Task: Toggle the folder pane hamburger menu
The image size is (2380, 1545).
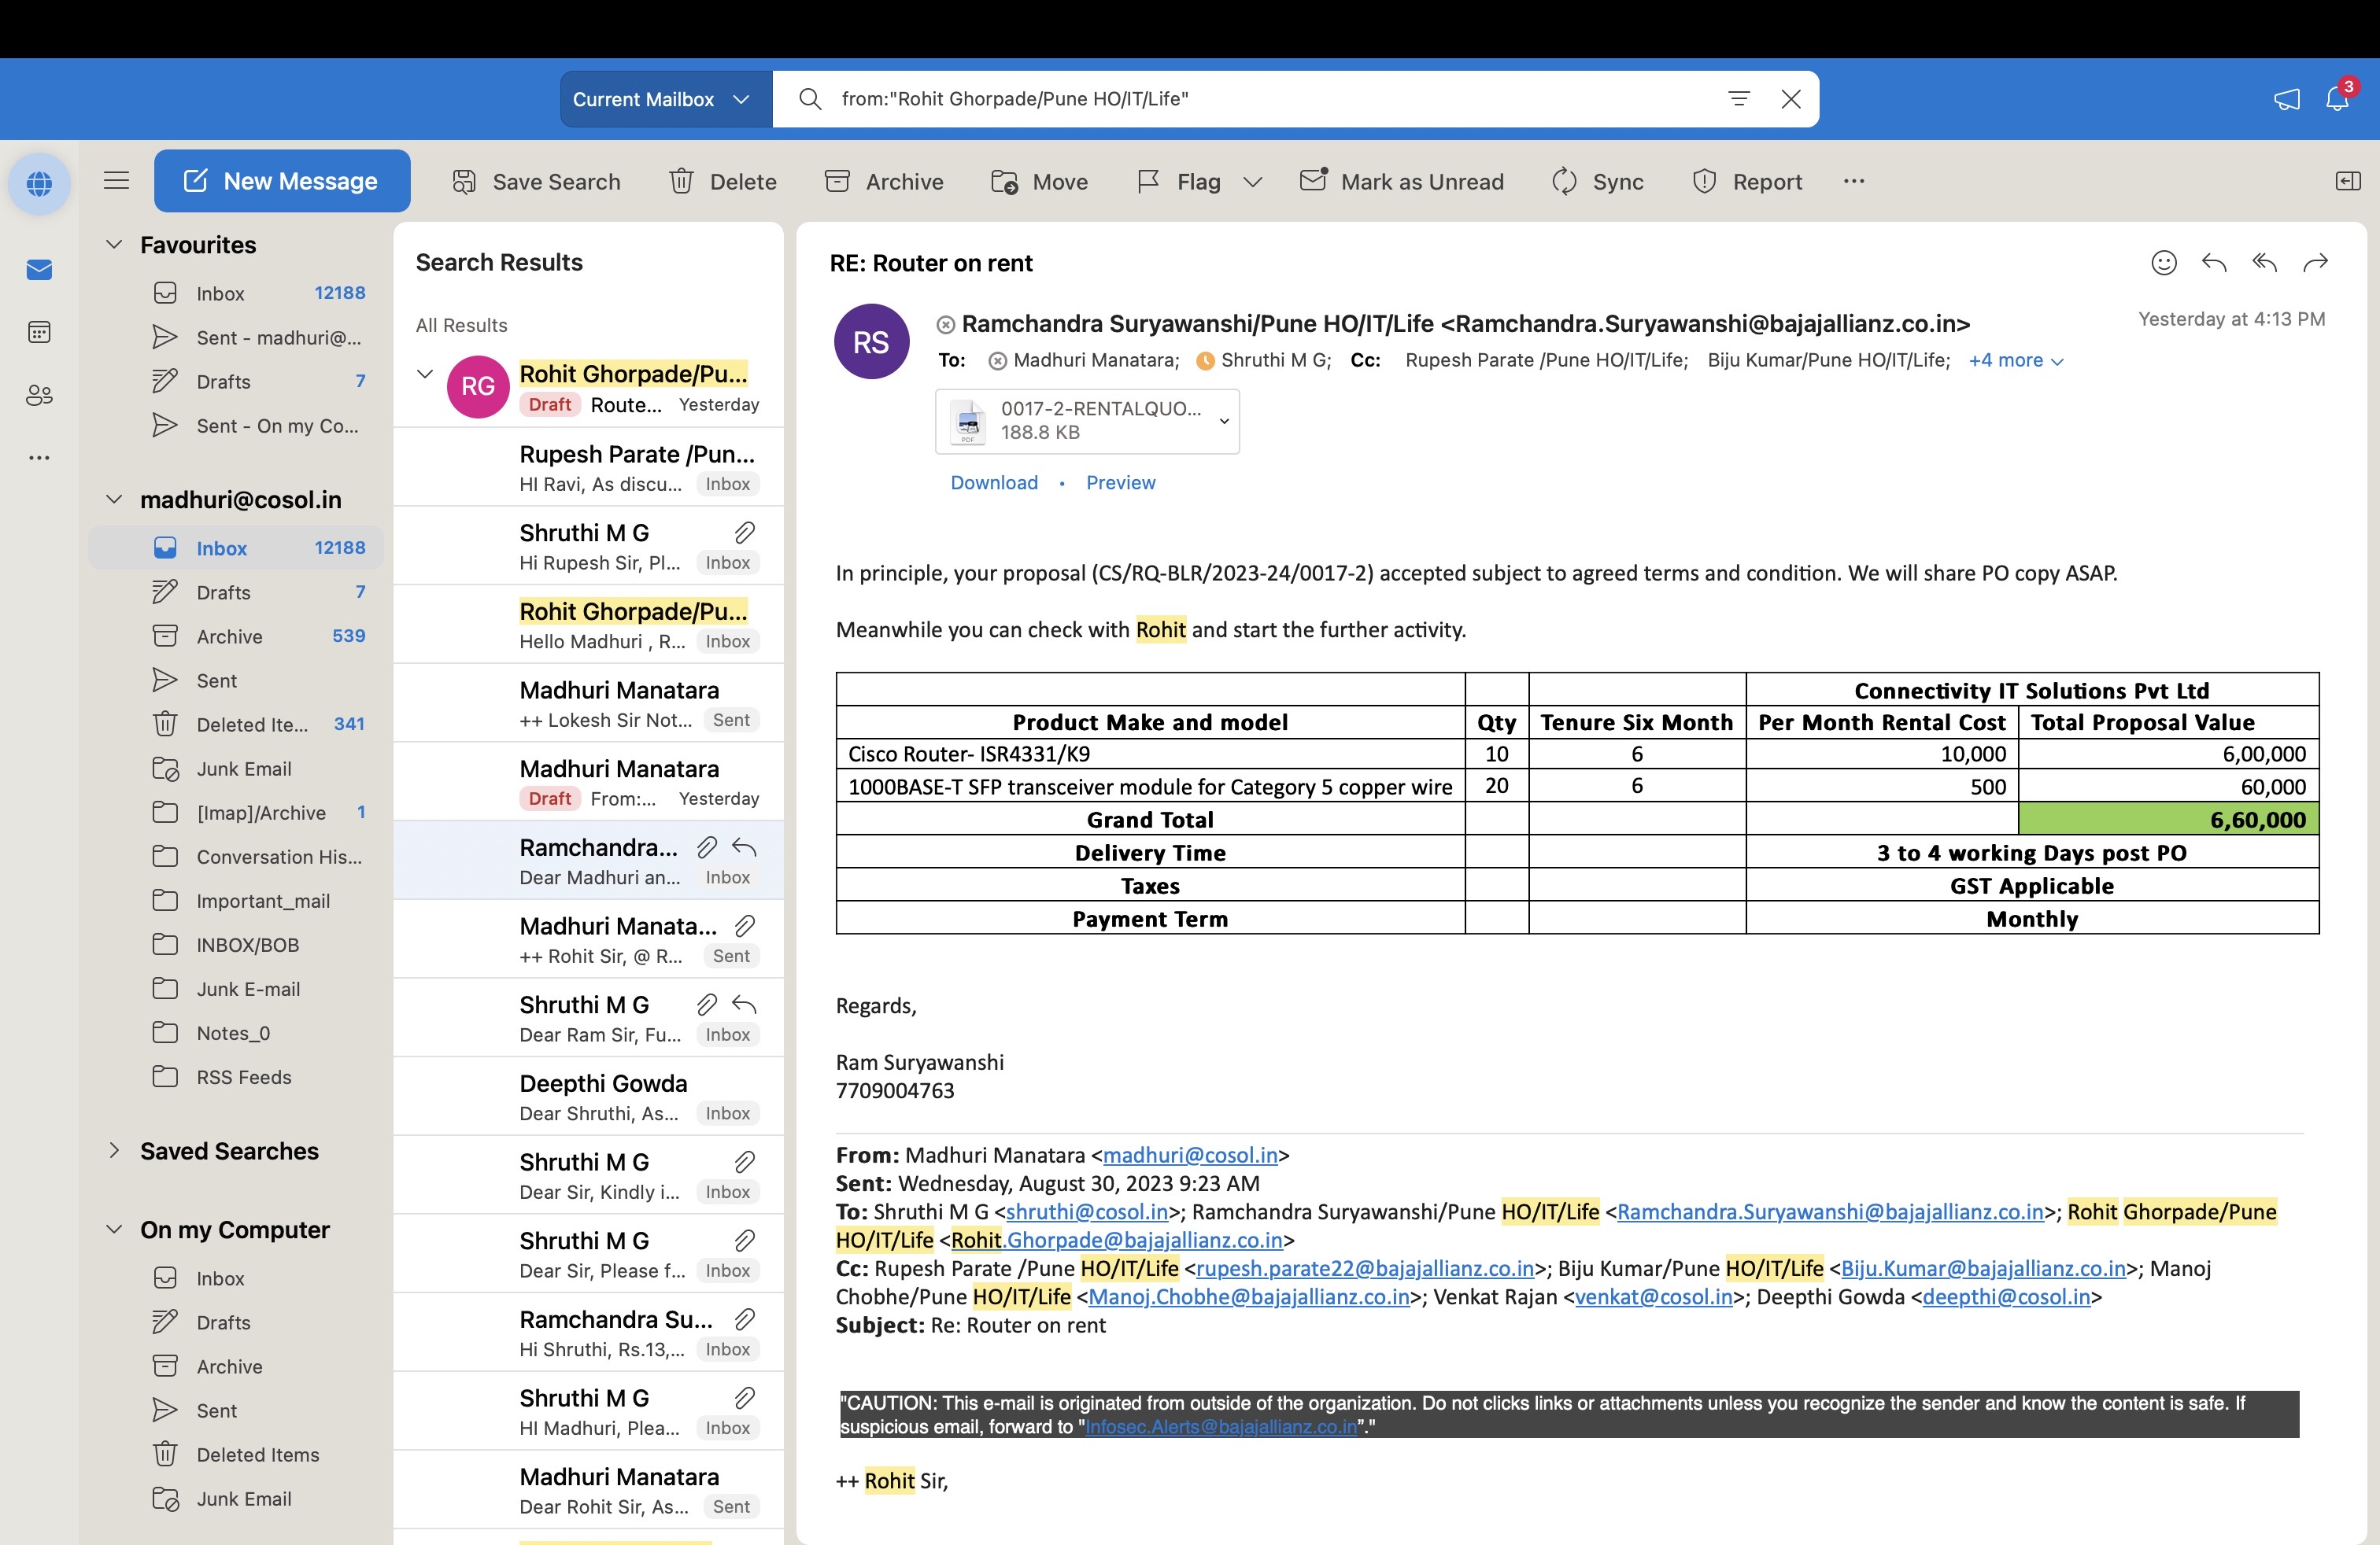Action: (x=116, y=181)
